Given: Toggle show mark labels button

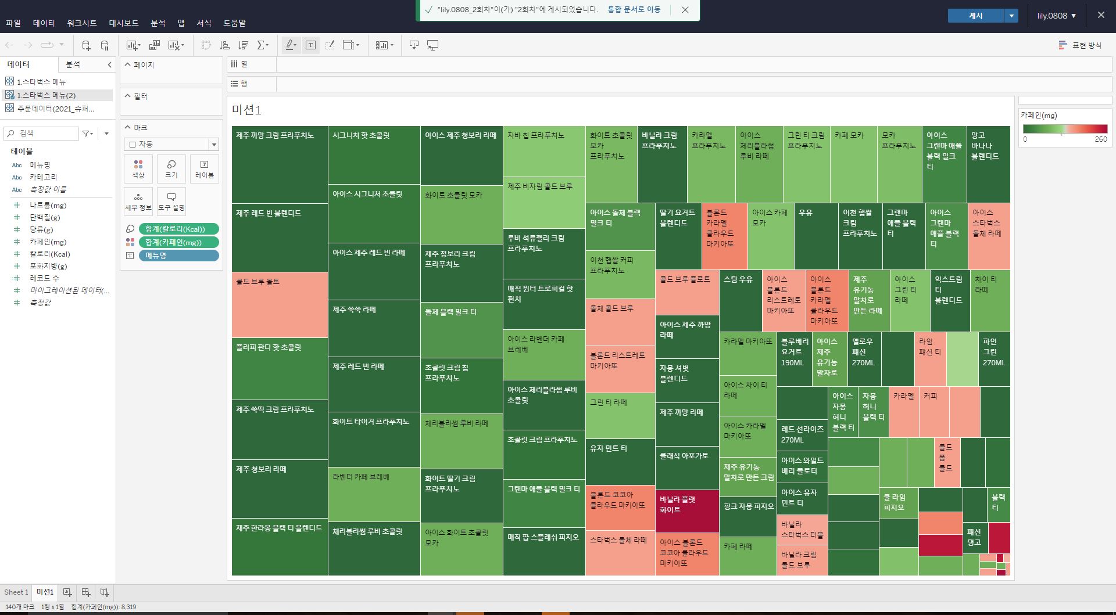Looking at the screenshot, I should tap(311, 45).
